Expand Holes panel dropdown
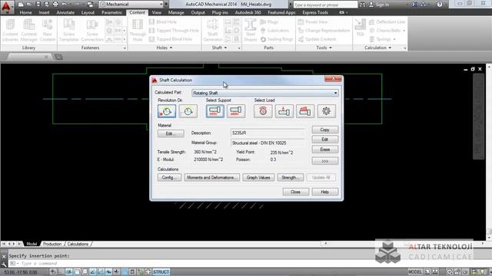Viewport: 492px width, 276px height. [164, 48]
